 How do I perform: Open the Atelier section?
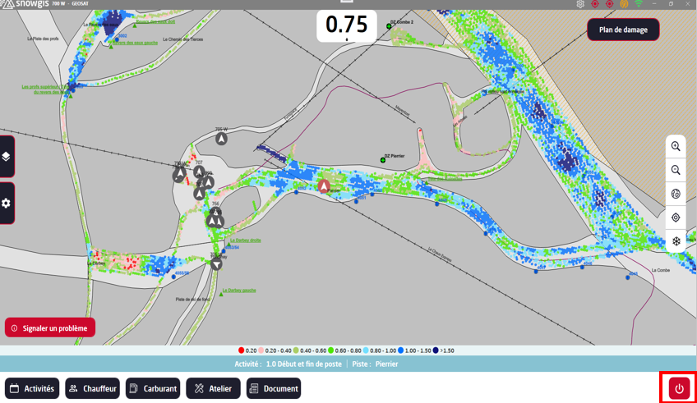click(x=213, y=388)
